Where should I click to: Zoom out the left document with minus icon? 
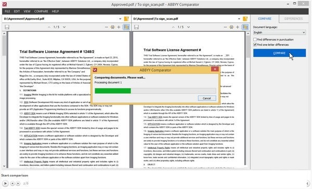[x=107, y=27]
